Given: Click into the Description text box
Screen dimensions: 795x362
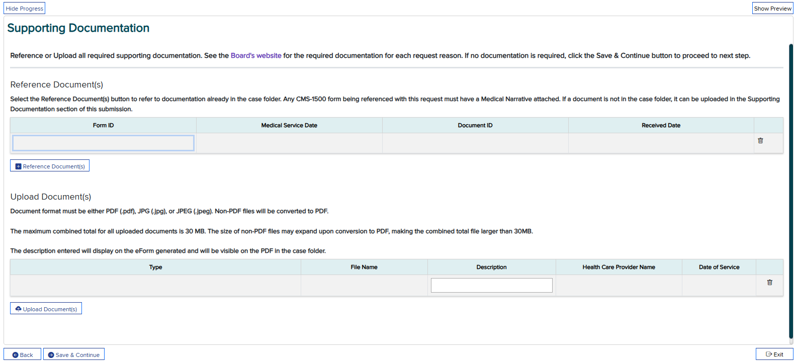Looking at the screenshot, I should 491,285.
